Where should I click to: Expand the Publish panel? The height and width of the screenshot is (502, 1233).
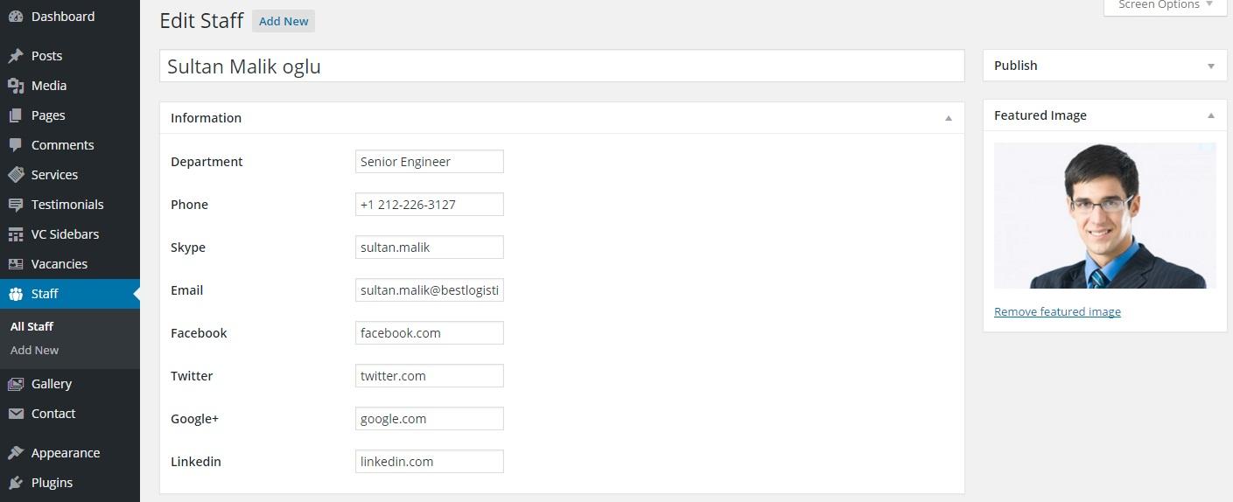1211,66
